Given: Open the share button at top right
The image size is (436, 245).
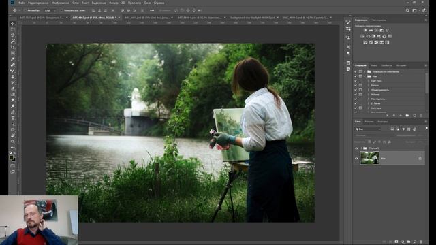Looking at the screenshot, I should pyautogui.click(x=424, y=10).
